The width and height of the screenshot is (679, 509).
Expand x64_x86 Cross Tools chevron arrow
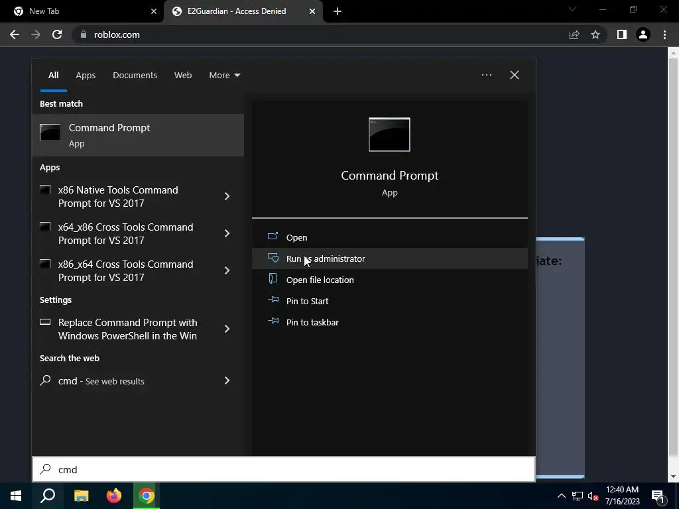[x=227, y=234]
